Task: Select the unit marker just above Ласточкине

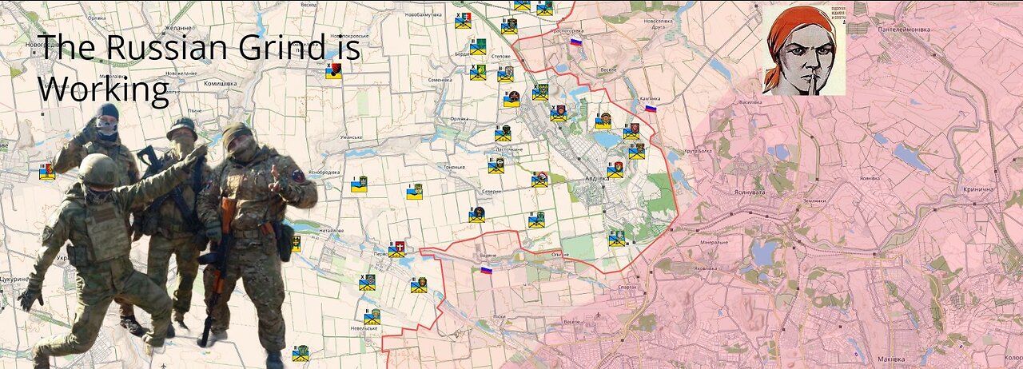Action: (x=502, y=133)
